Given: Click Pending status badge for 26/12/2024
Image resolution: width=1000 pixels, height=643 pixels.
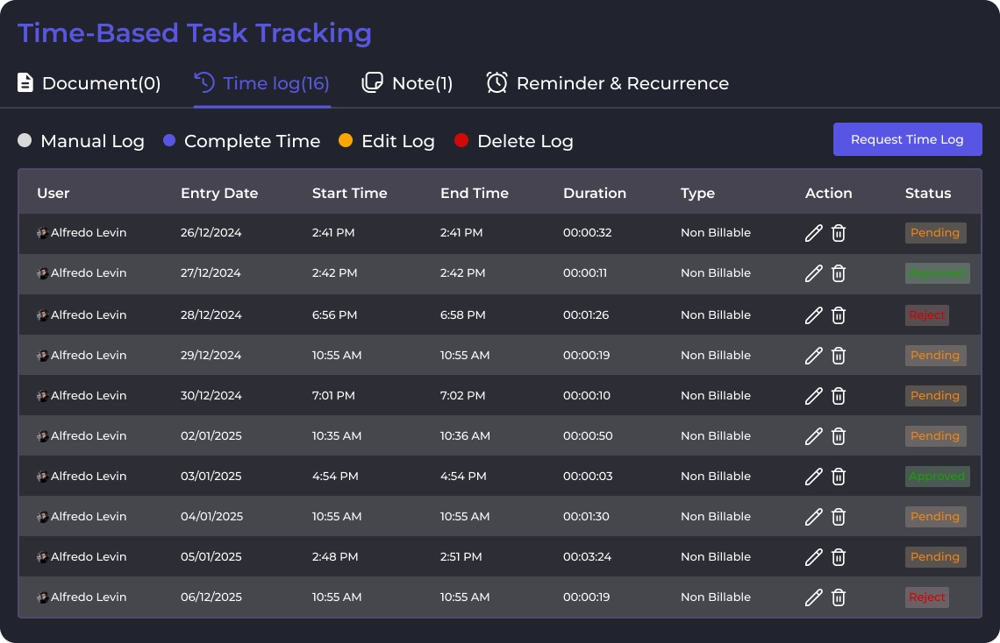Looking at the screenshot, I should (935, 233).
